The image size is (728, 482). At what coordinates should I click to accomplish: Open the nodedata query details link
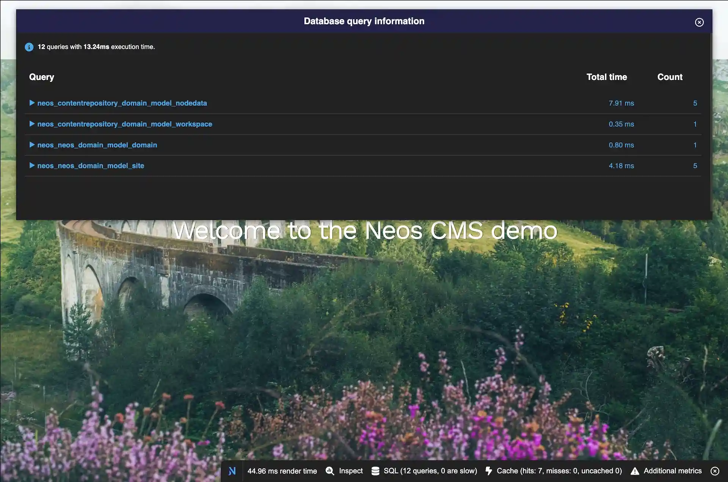pos(122,103)
